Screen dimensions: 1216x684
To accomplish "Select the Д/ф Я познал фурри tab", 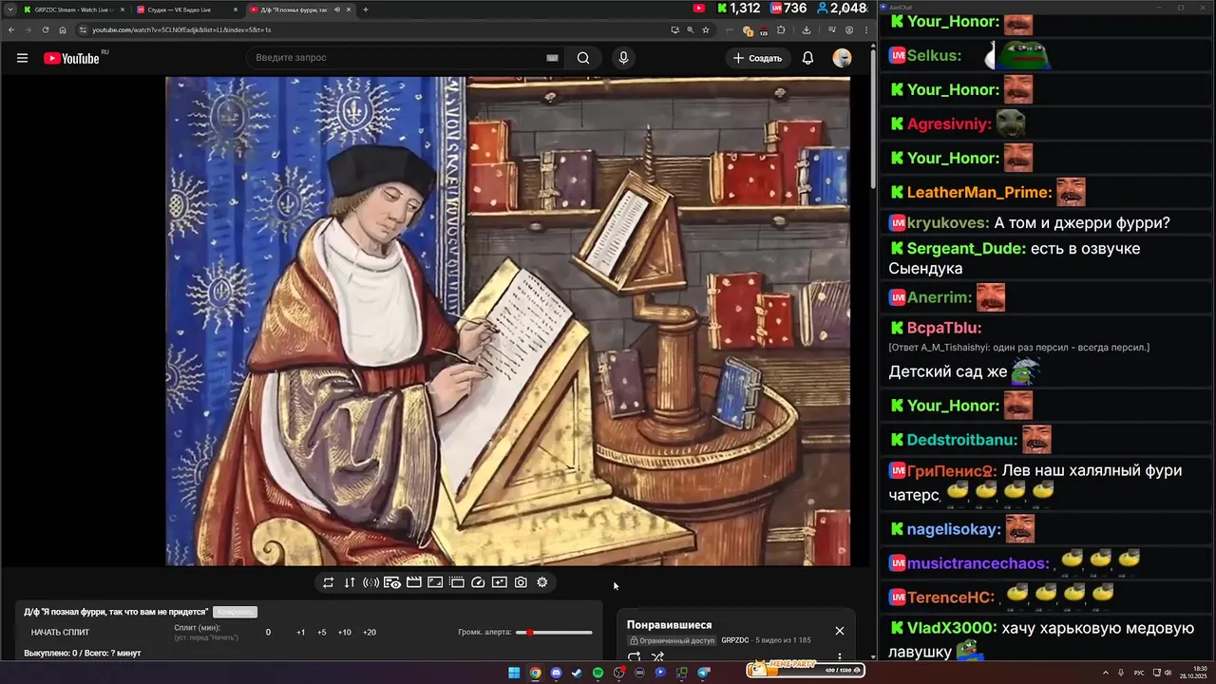I will 299,9.
